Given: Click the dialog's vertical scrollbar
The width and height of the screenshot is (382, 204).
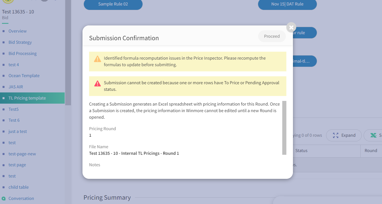Looking at the screenshot, I should pos(284,127).
